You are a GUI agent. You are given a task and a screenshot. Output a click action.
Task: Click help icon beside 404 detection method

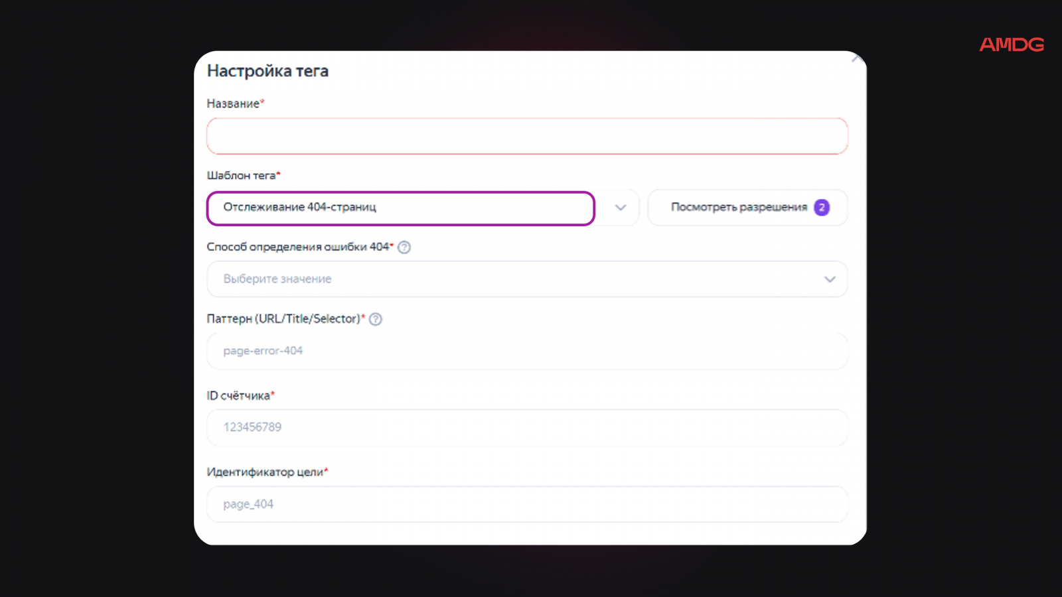coord(404,247)
